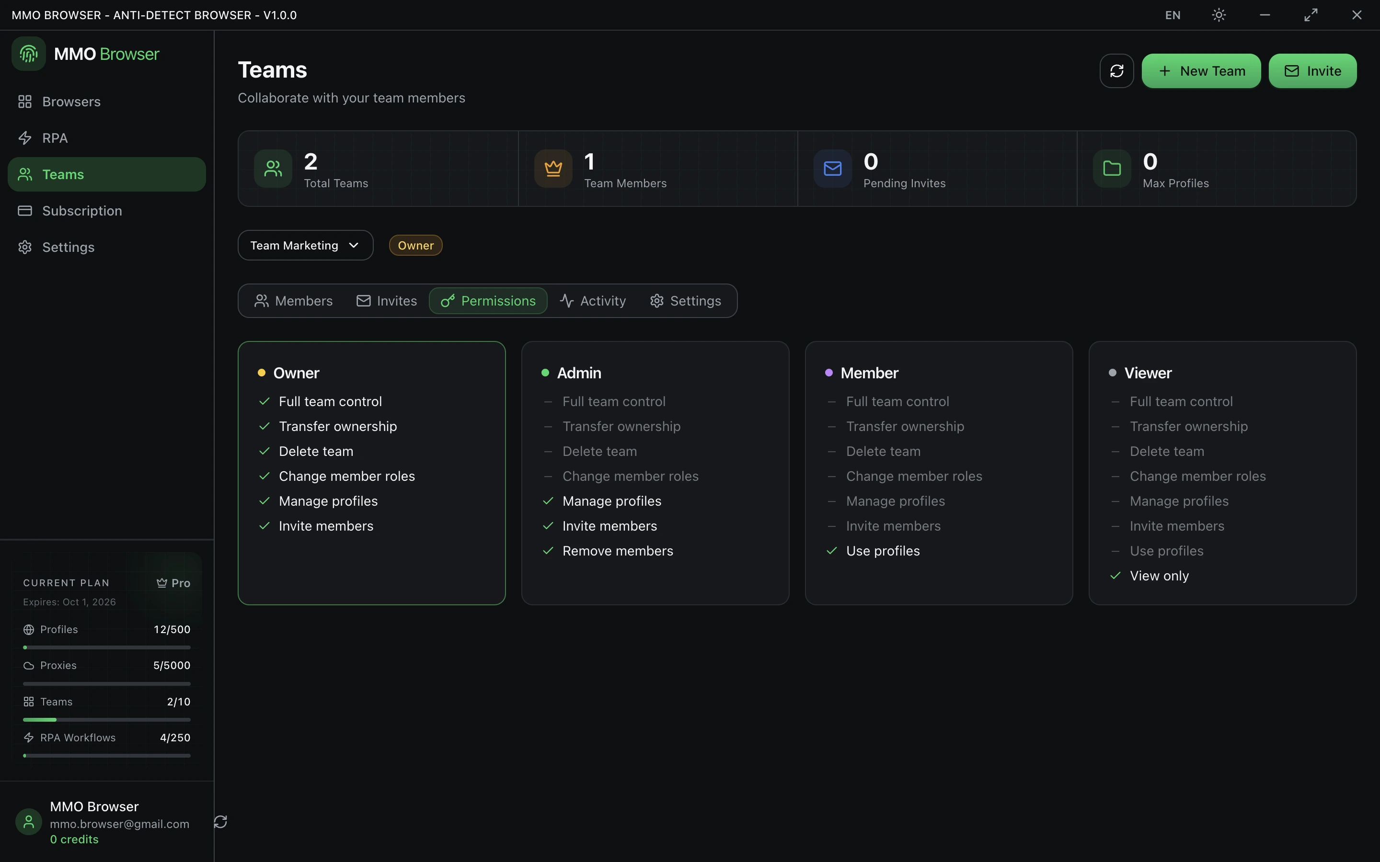1380x862 pixels.
Task: Click the Team Members crown icon
Action: [553, 169]
